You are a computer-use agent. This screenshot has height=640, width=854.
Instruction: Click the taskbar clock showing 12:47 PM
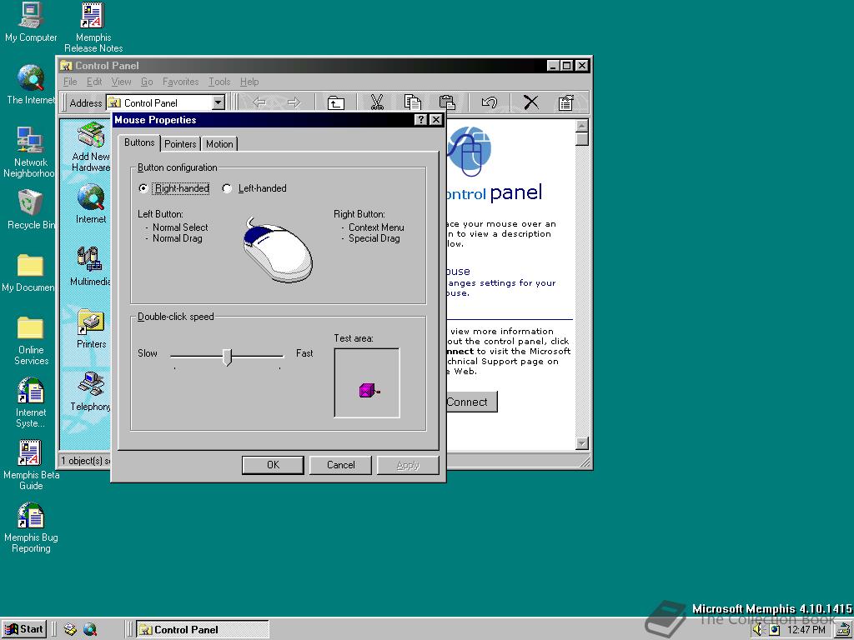point(806,630)
